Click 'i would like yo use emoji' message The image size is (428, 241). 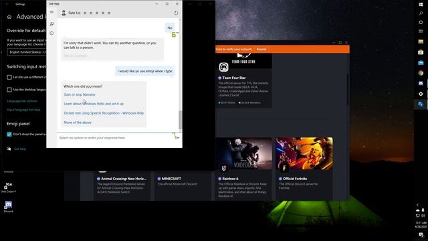click(144, 71)
